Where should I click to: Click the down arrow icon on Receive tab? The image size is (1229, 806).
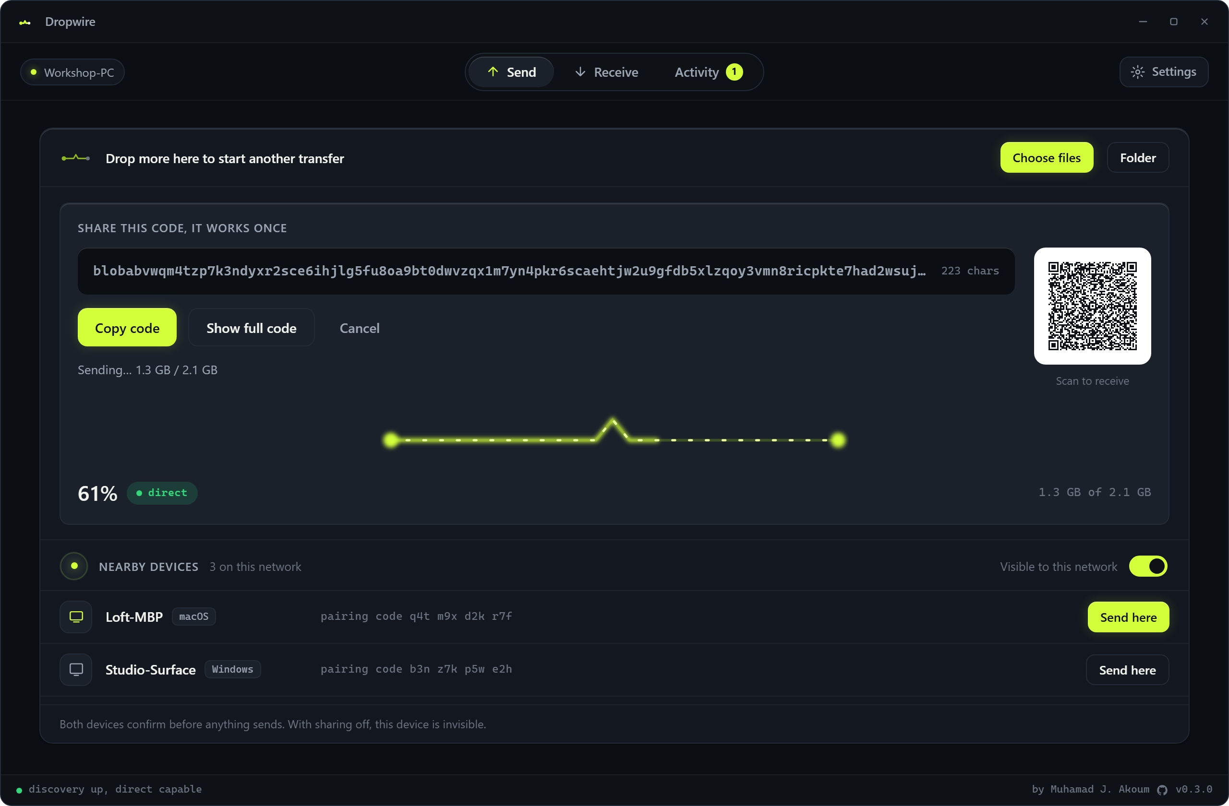(x=580, y=72)
